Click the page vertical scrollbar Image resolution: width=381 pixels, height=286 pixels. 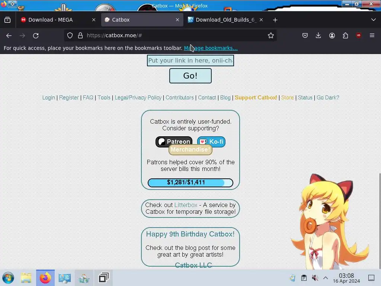pyautogui.click(x=380, y=221)
